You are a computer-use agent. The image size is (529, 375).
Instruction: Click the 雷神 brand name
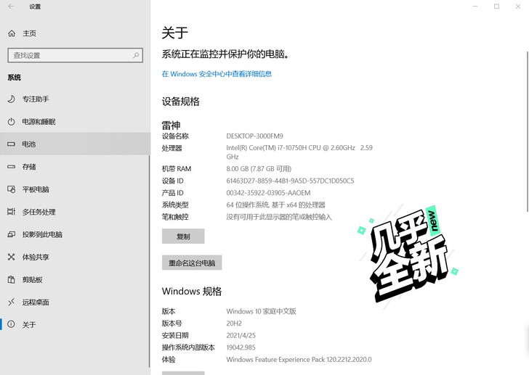pos(171,125)
